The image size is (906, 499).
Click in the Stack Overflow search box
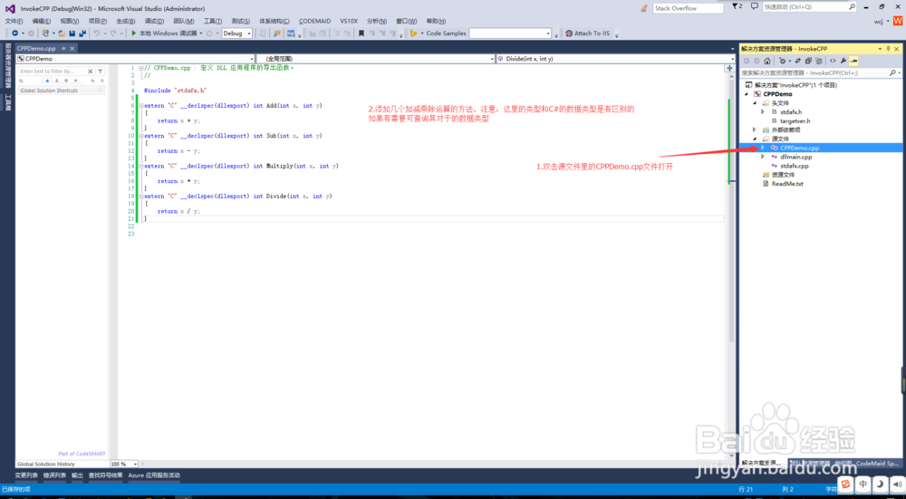(x=689, y=8)
